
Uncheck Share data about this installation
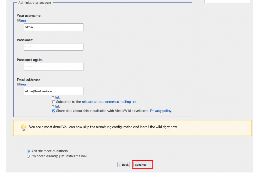point(54,111)
